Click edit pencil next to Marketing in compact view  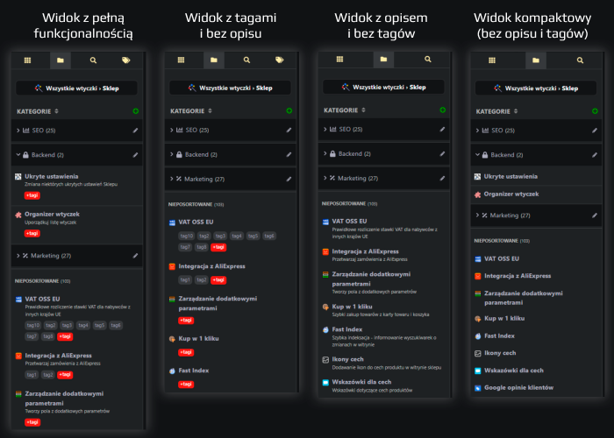596,215
